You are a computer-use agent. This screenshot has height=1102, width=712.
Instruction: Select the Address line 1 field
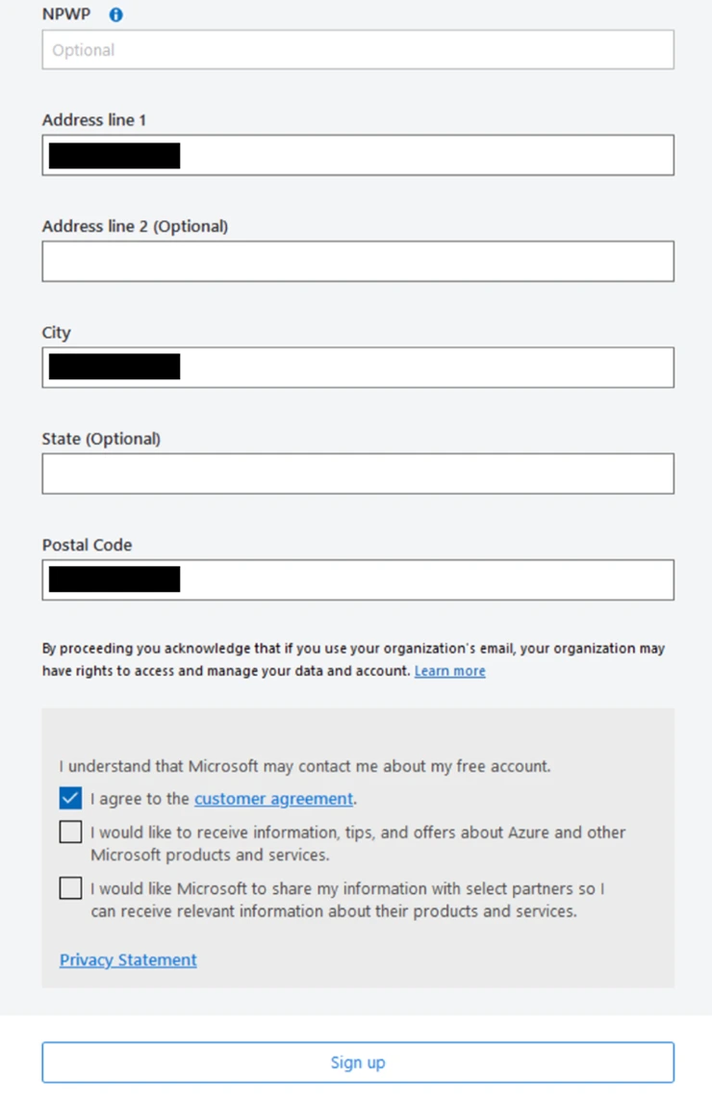356,155
